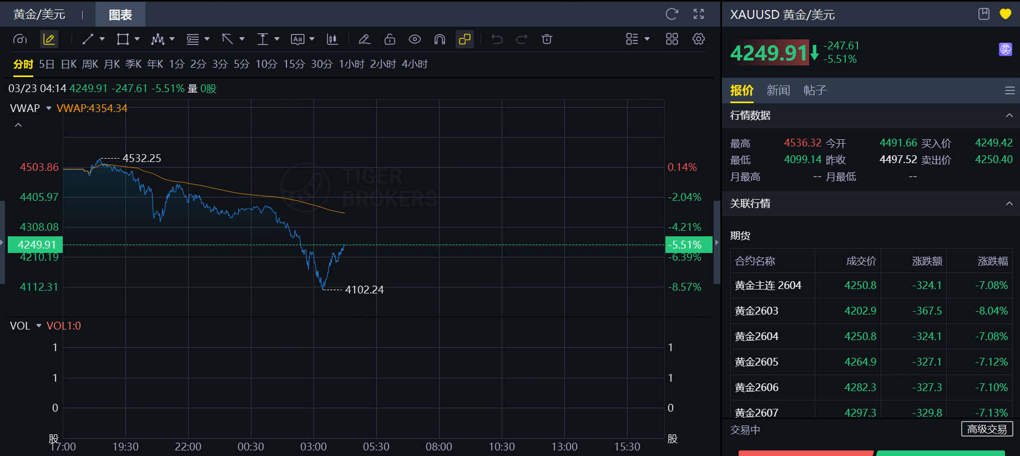Click the candlestick chart type icon

pos(332,39)
